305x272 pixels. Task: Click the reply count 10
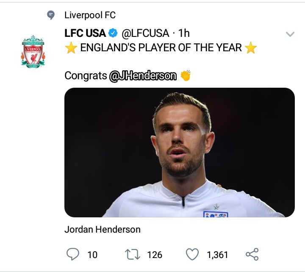click(x=92, y=255)
